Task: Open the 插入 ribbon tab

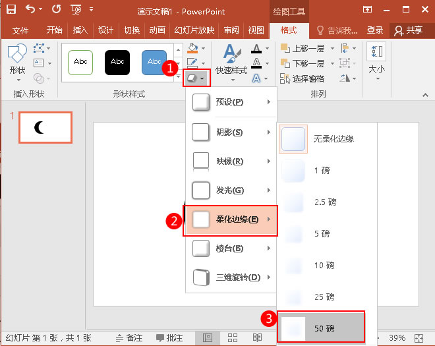Action: tap(80, 30)
